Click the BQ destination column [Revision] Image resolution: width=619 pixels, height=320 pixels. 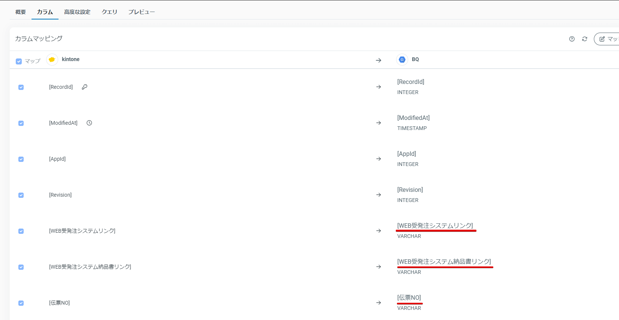coord(410,190)
